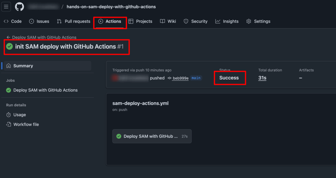Viewport: 336px width, 178px height.
Task: Open the Pull requests tab
Action: [x=73, y=21]
